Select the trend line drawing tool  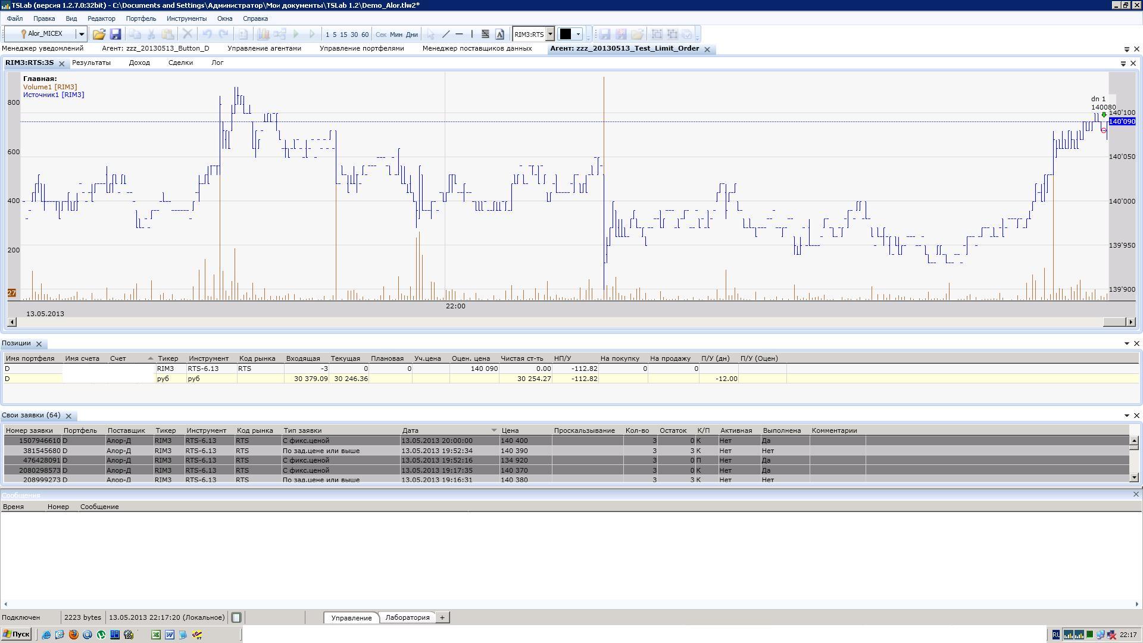[446, 35]
